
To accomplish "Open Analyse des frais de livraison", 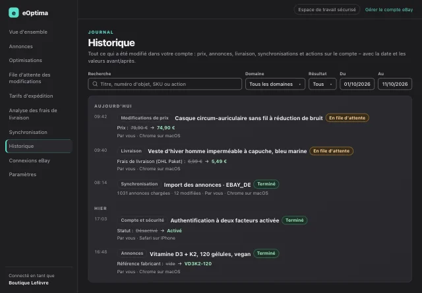I will tap(33, 114).
